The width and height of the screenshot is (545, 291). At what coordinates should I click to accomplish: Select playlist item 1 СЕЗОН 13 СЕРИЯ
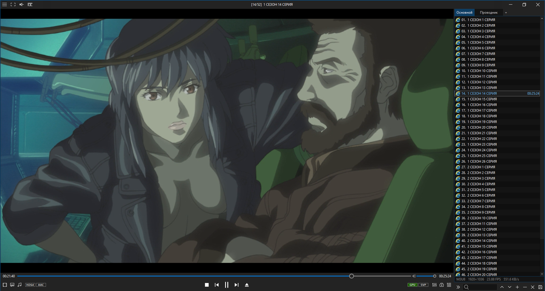[x=497, y=88]
